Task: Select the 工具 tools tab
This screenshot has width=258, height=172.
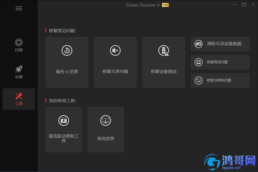Action: point(19,99)
